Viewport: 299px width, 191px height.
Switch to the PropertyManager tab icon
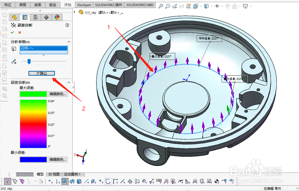tap(25, 17)
